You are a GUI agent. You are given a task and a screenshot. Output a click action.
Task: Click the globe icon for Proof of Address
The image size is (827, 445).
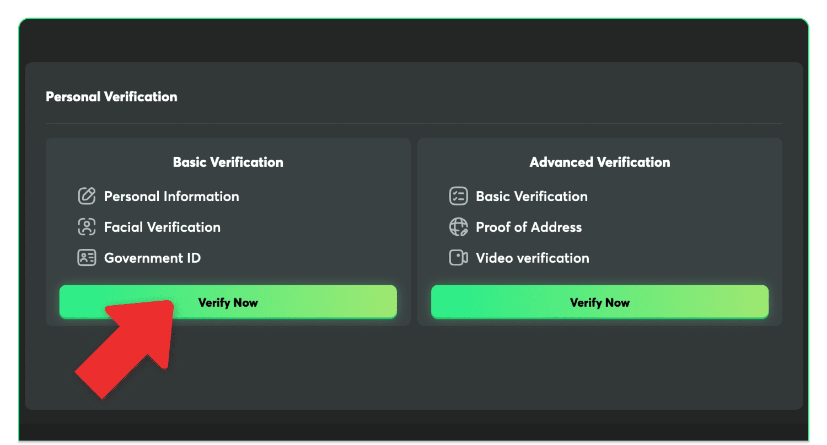[458, 227]
